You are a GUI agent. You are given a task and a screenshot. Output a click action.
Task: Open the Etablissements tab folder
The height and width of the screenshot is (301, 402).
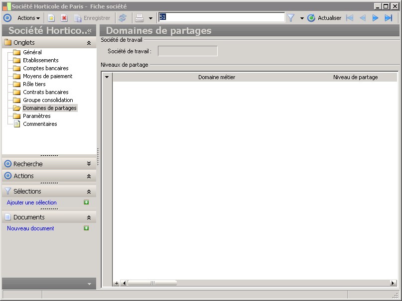tap(40, 60)
